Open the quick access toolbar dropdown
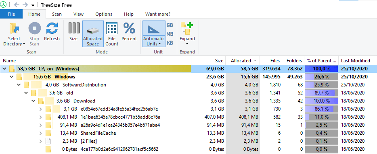The height and width of the screenshot is (154, 377). click(33, 5)
